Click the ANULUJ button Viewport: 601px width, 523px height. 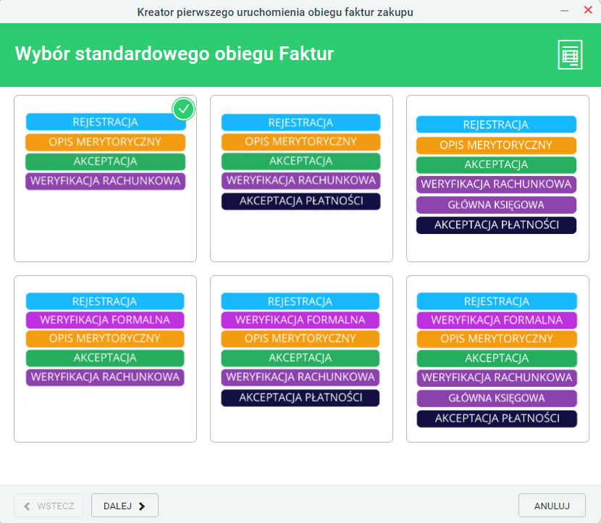[552, 506]
